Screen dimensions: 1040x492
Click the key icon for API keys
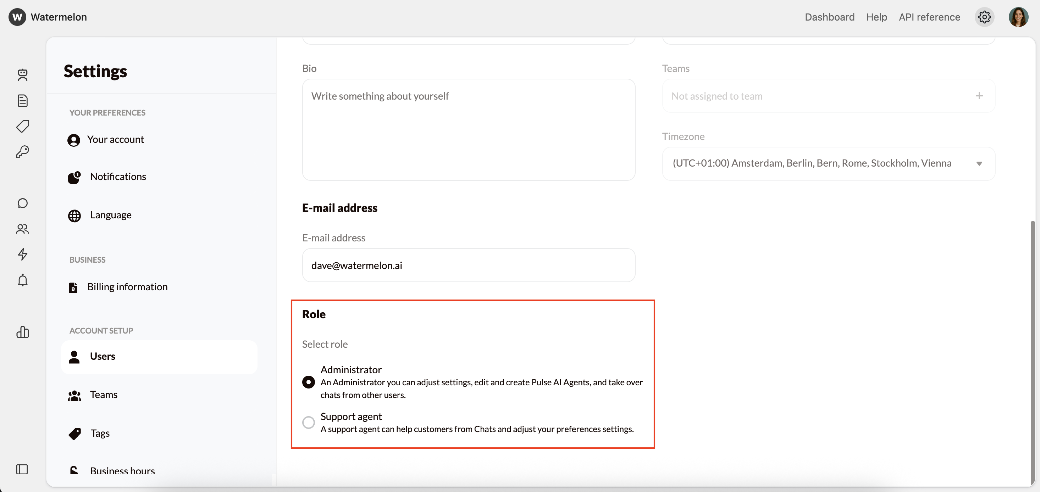click(x=23, y=152)
